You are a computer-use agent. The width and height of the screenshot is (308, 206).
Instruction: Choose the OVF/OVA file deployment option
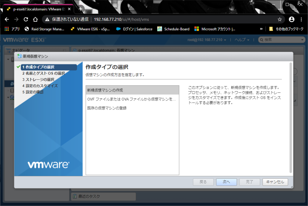pos(132,99)
